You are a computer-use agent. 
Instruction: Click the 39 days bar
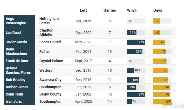[157, 21]
